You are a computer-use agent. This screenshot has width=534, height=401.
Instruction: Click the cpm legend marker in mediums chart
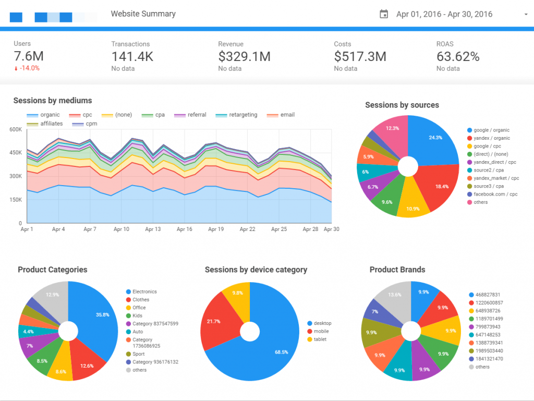click(x=78, y=124)
